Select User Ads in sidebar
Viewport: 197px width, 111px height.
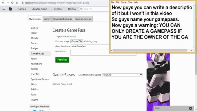point(35,74)
